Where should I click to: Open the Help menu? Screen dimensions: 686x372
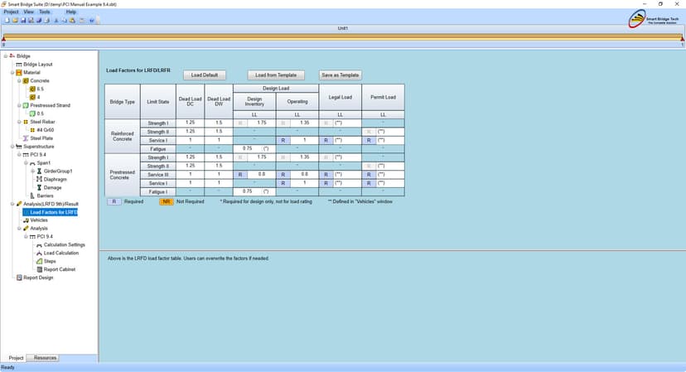click(x=71, y=12)
